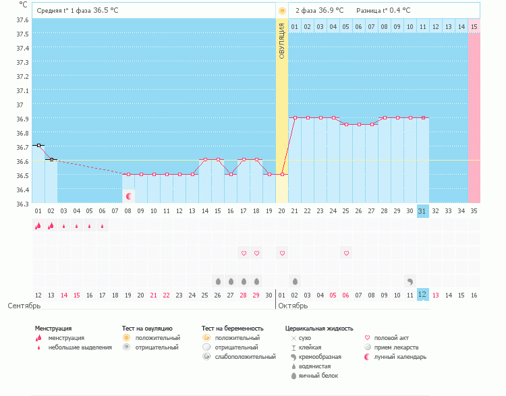Viewport: 506px width, 396px height.
Task: Click the positive ovulation test legend icon
Action: (x=126, y=337)
